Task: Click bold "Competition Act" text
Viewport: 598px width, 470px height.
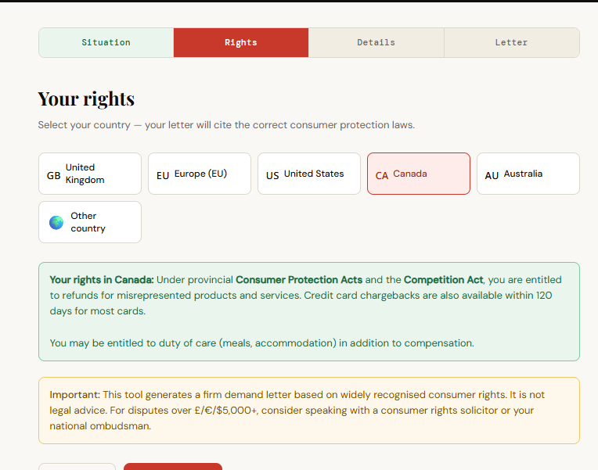Action: (443, 279)
